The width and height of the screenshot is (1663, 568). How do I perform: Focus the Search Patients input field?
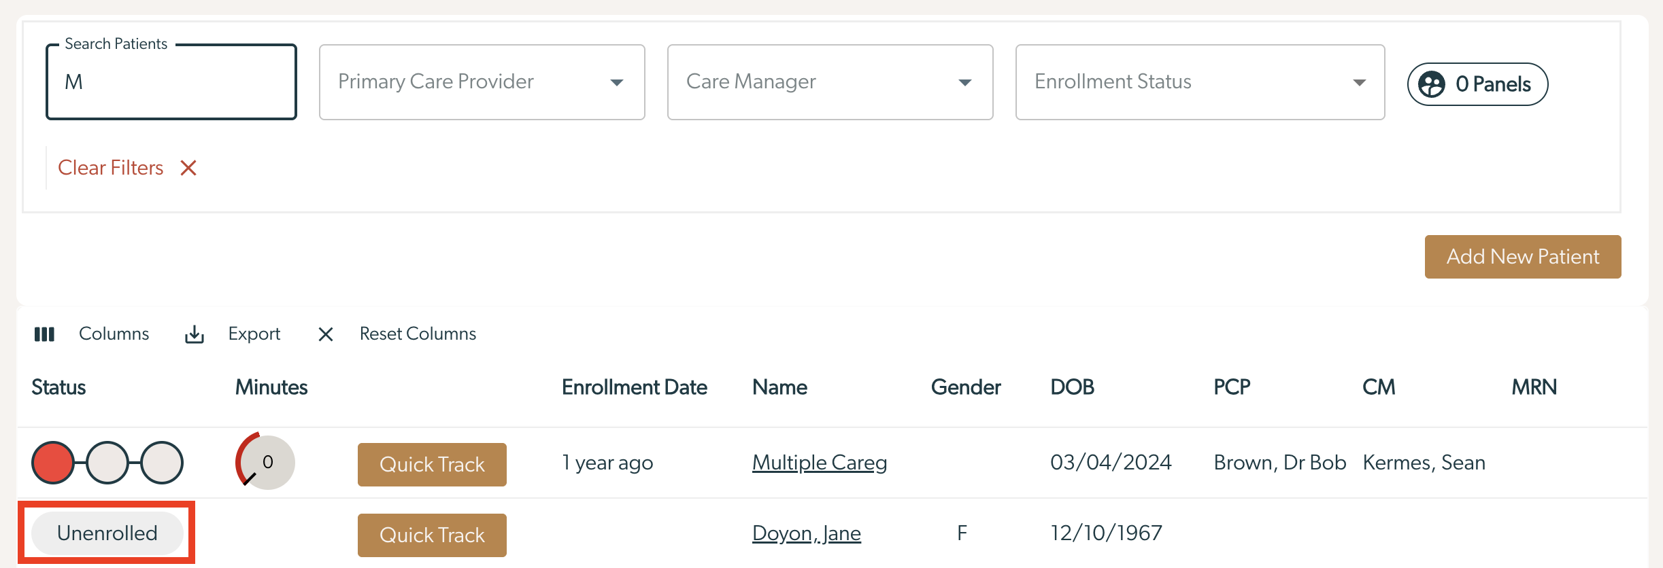point(171,82)
